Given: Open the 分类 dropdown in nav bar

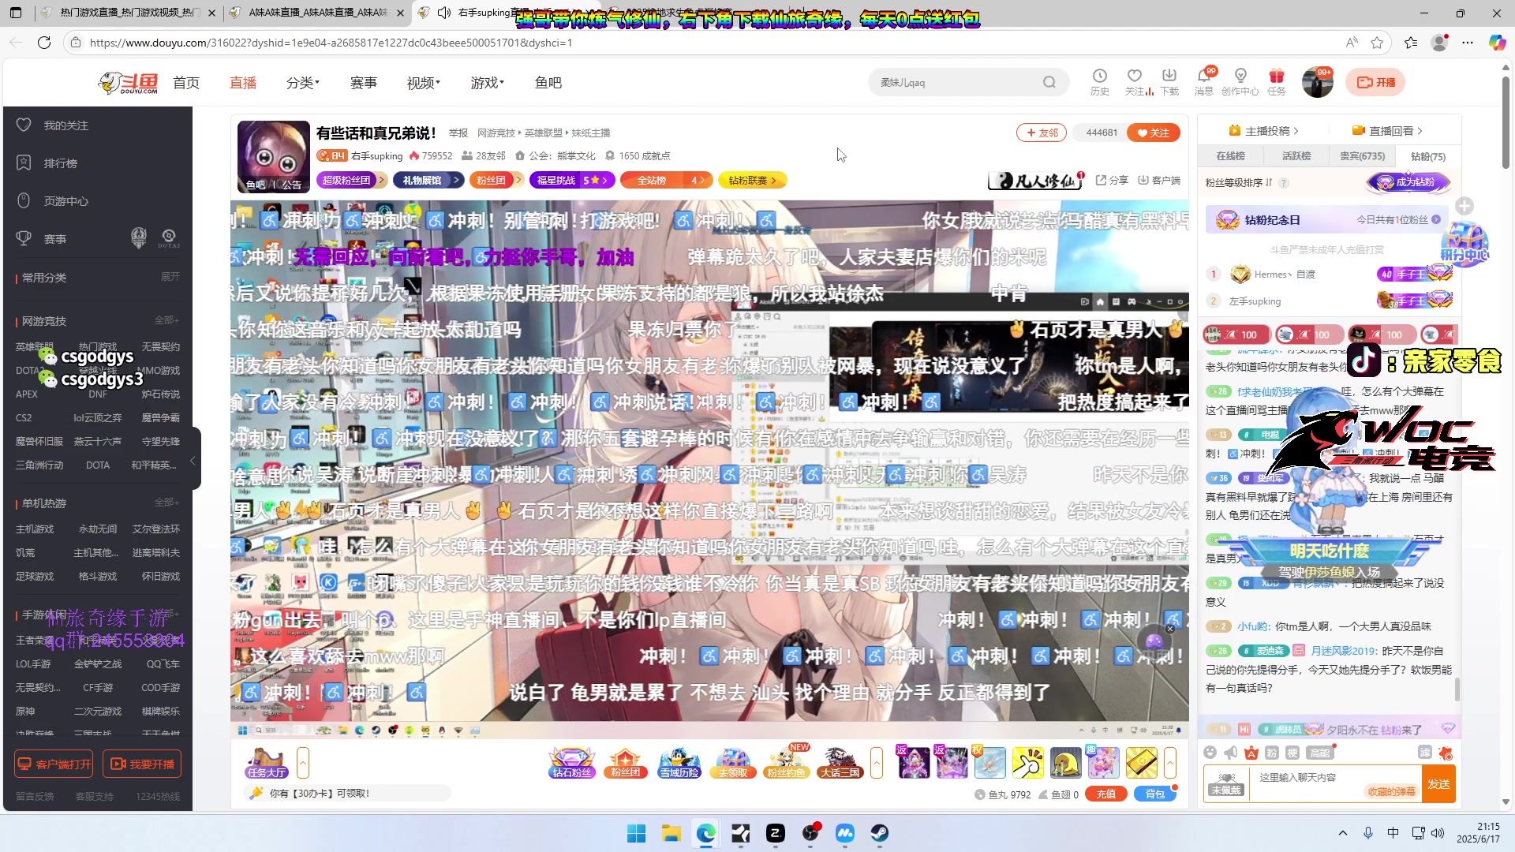Looking at the screenshot, I should click(303, 83).
